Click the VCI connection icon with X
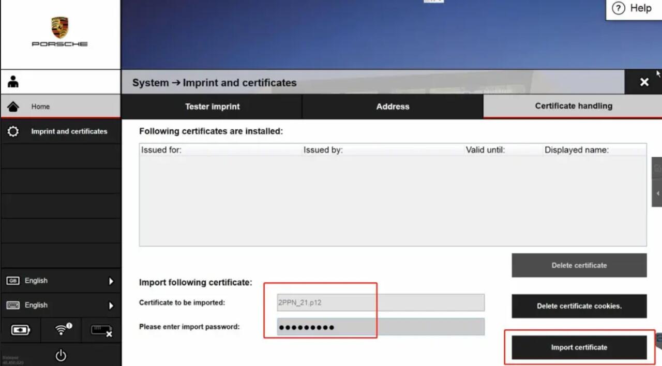The image size is (662, 366). pyautogui.click(x=101, y=330)
